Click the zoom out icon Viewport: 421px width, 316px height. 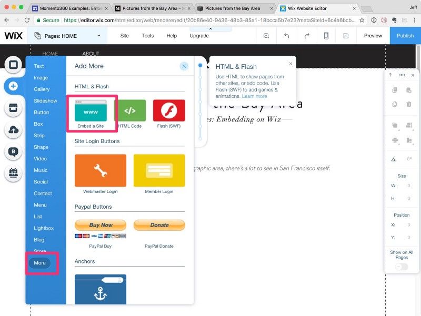266,36
